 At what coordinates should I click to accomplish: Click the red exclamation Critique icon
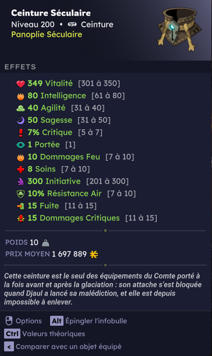tap(20, 133)
